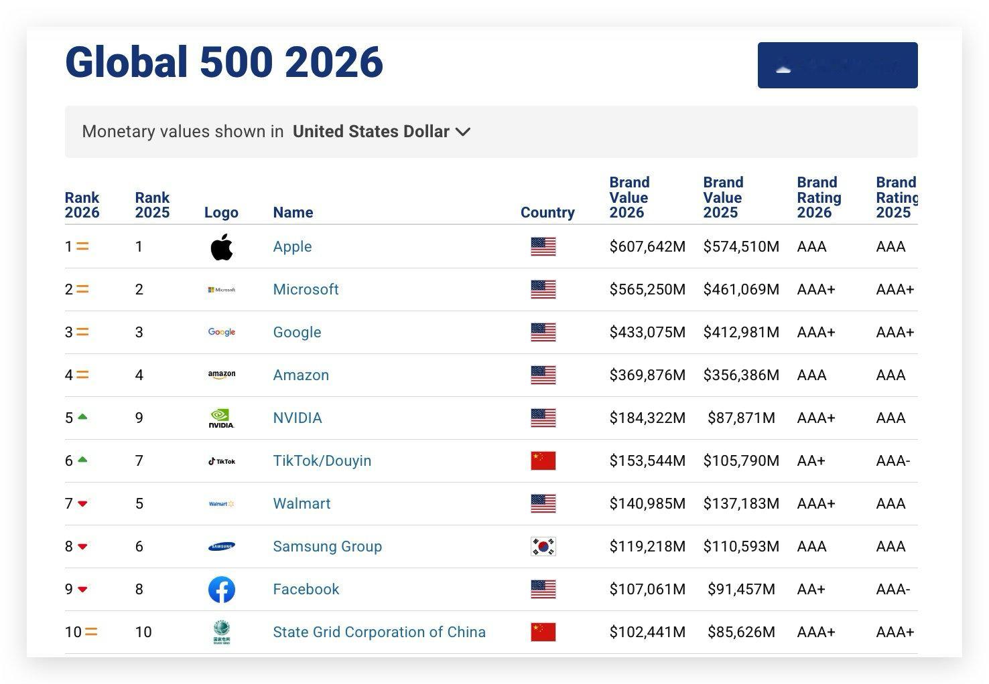989x684 pixels.
Task: Click China flag in TikTok/Douyin row
Action: pyautogui.click(x=543, y=461)
